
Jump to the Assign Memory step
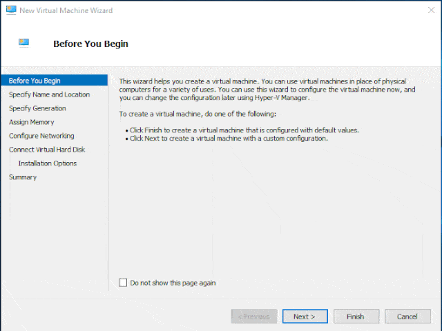coord(32,122)
